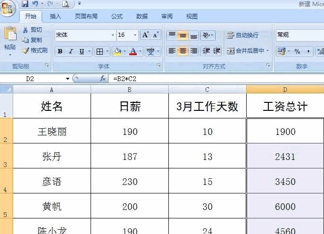The width and height of the screenshot is (324, 234).
Task: Switch to the 插入 tab
Action: (55, 17)
